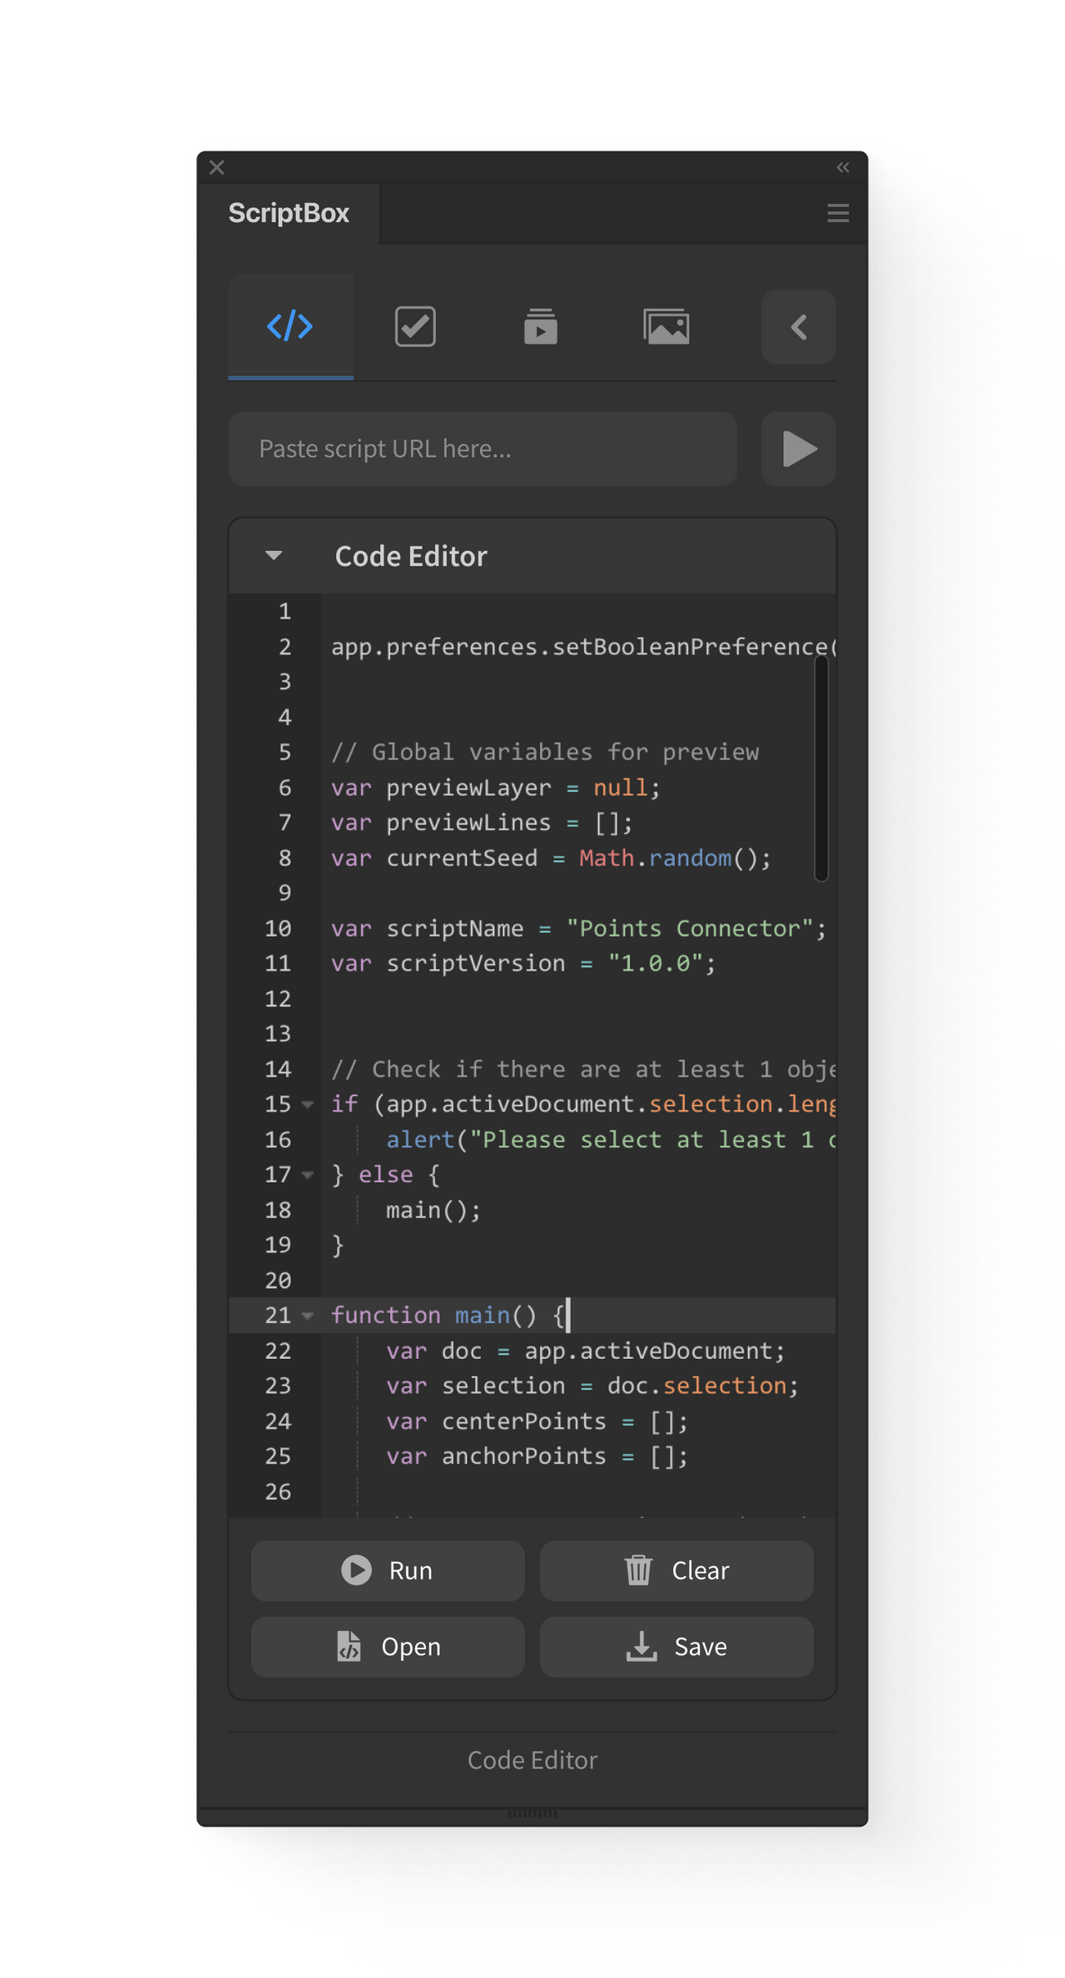
Task: Fold the if block on line 15
Action: tap(308, 1105)
